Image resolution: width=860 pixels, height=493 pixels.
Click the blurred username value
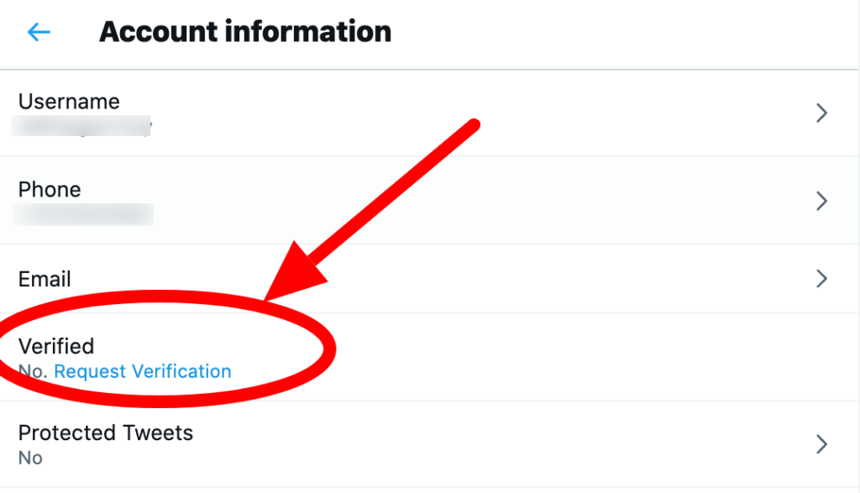point(84,127)
